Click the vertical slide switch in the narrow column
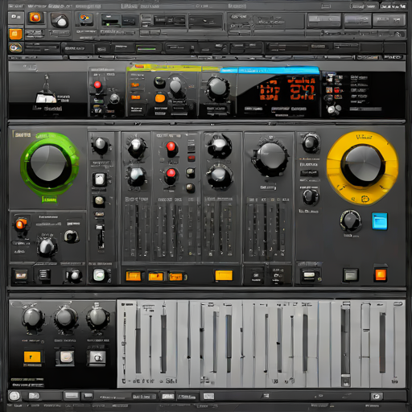Viewport: 412px width, 412px height. [101, 237]
